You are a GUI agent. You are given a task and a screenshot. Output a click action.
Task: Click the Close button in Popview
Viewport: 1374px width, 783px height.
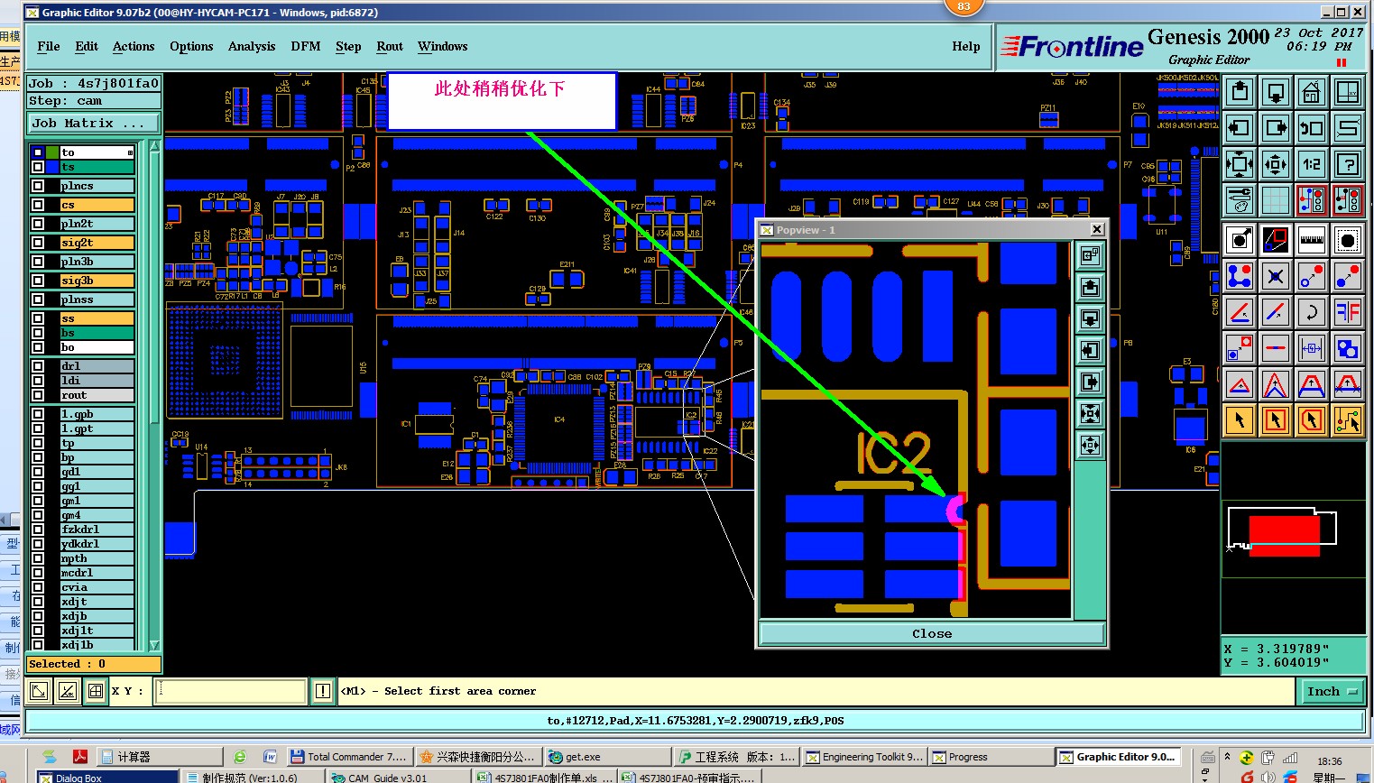pyautogui.click(x=932, y=634)
